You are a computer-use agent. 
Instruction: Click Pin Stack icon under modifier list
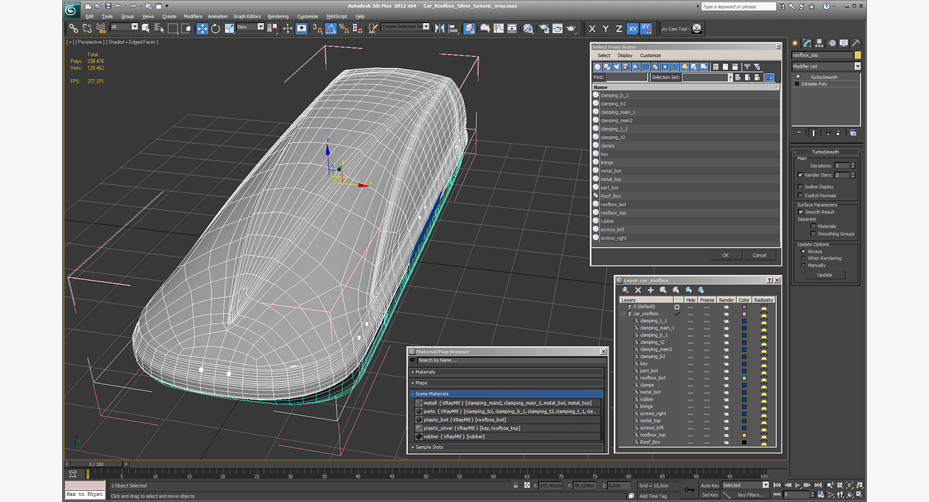[798, 133]
